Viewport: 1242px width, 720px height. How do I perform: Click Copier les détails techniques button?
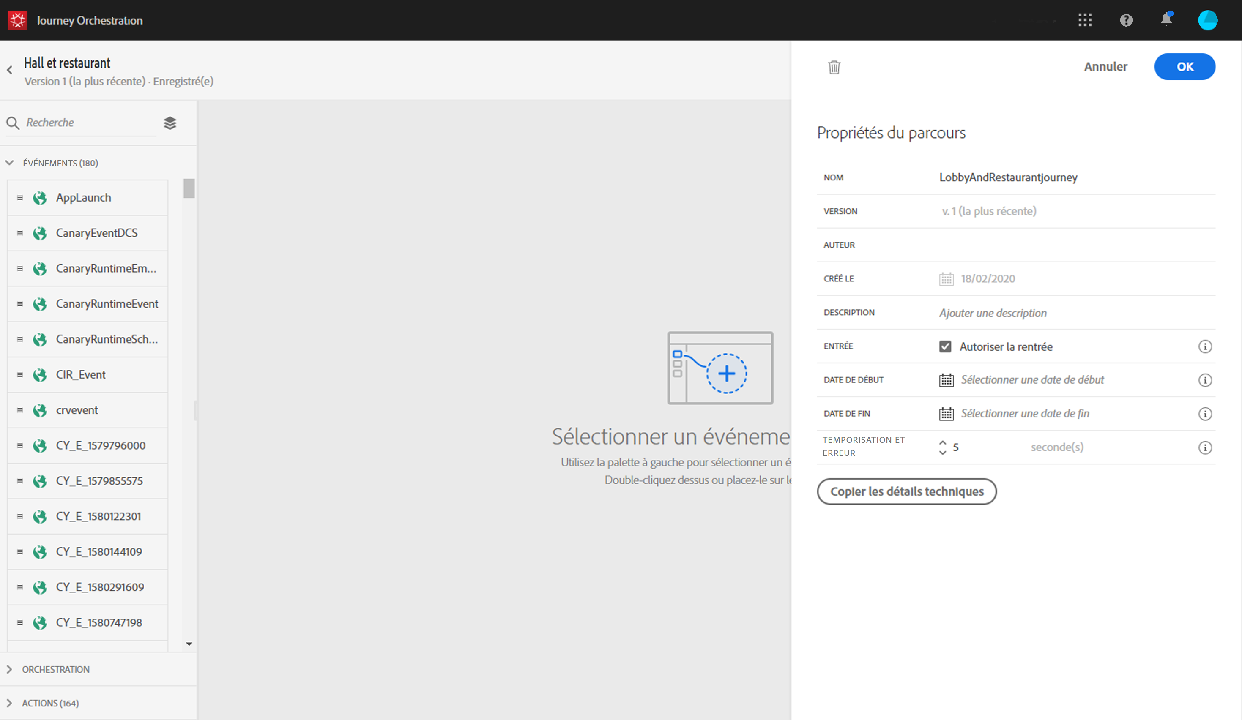[x=906, y=491]
